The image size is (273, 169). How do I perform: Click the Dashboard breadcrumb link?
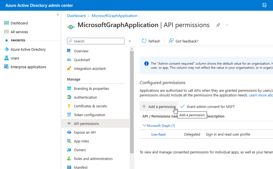[x=76, y=16]
